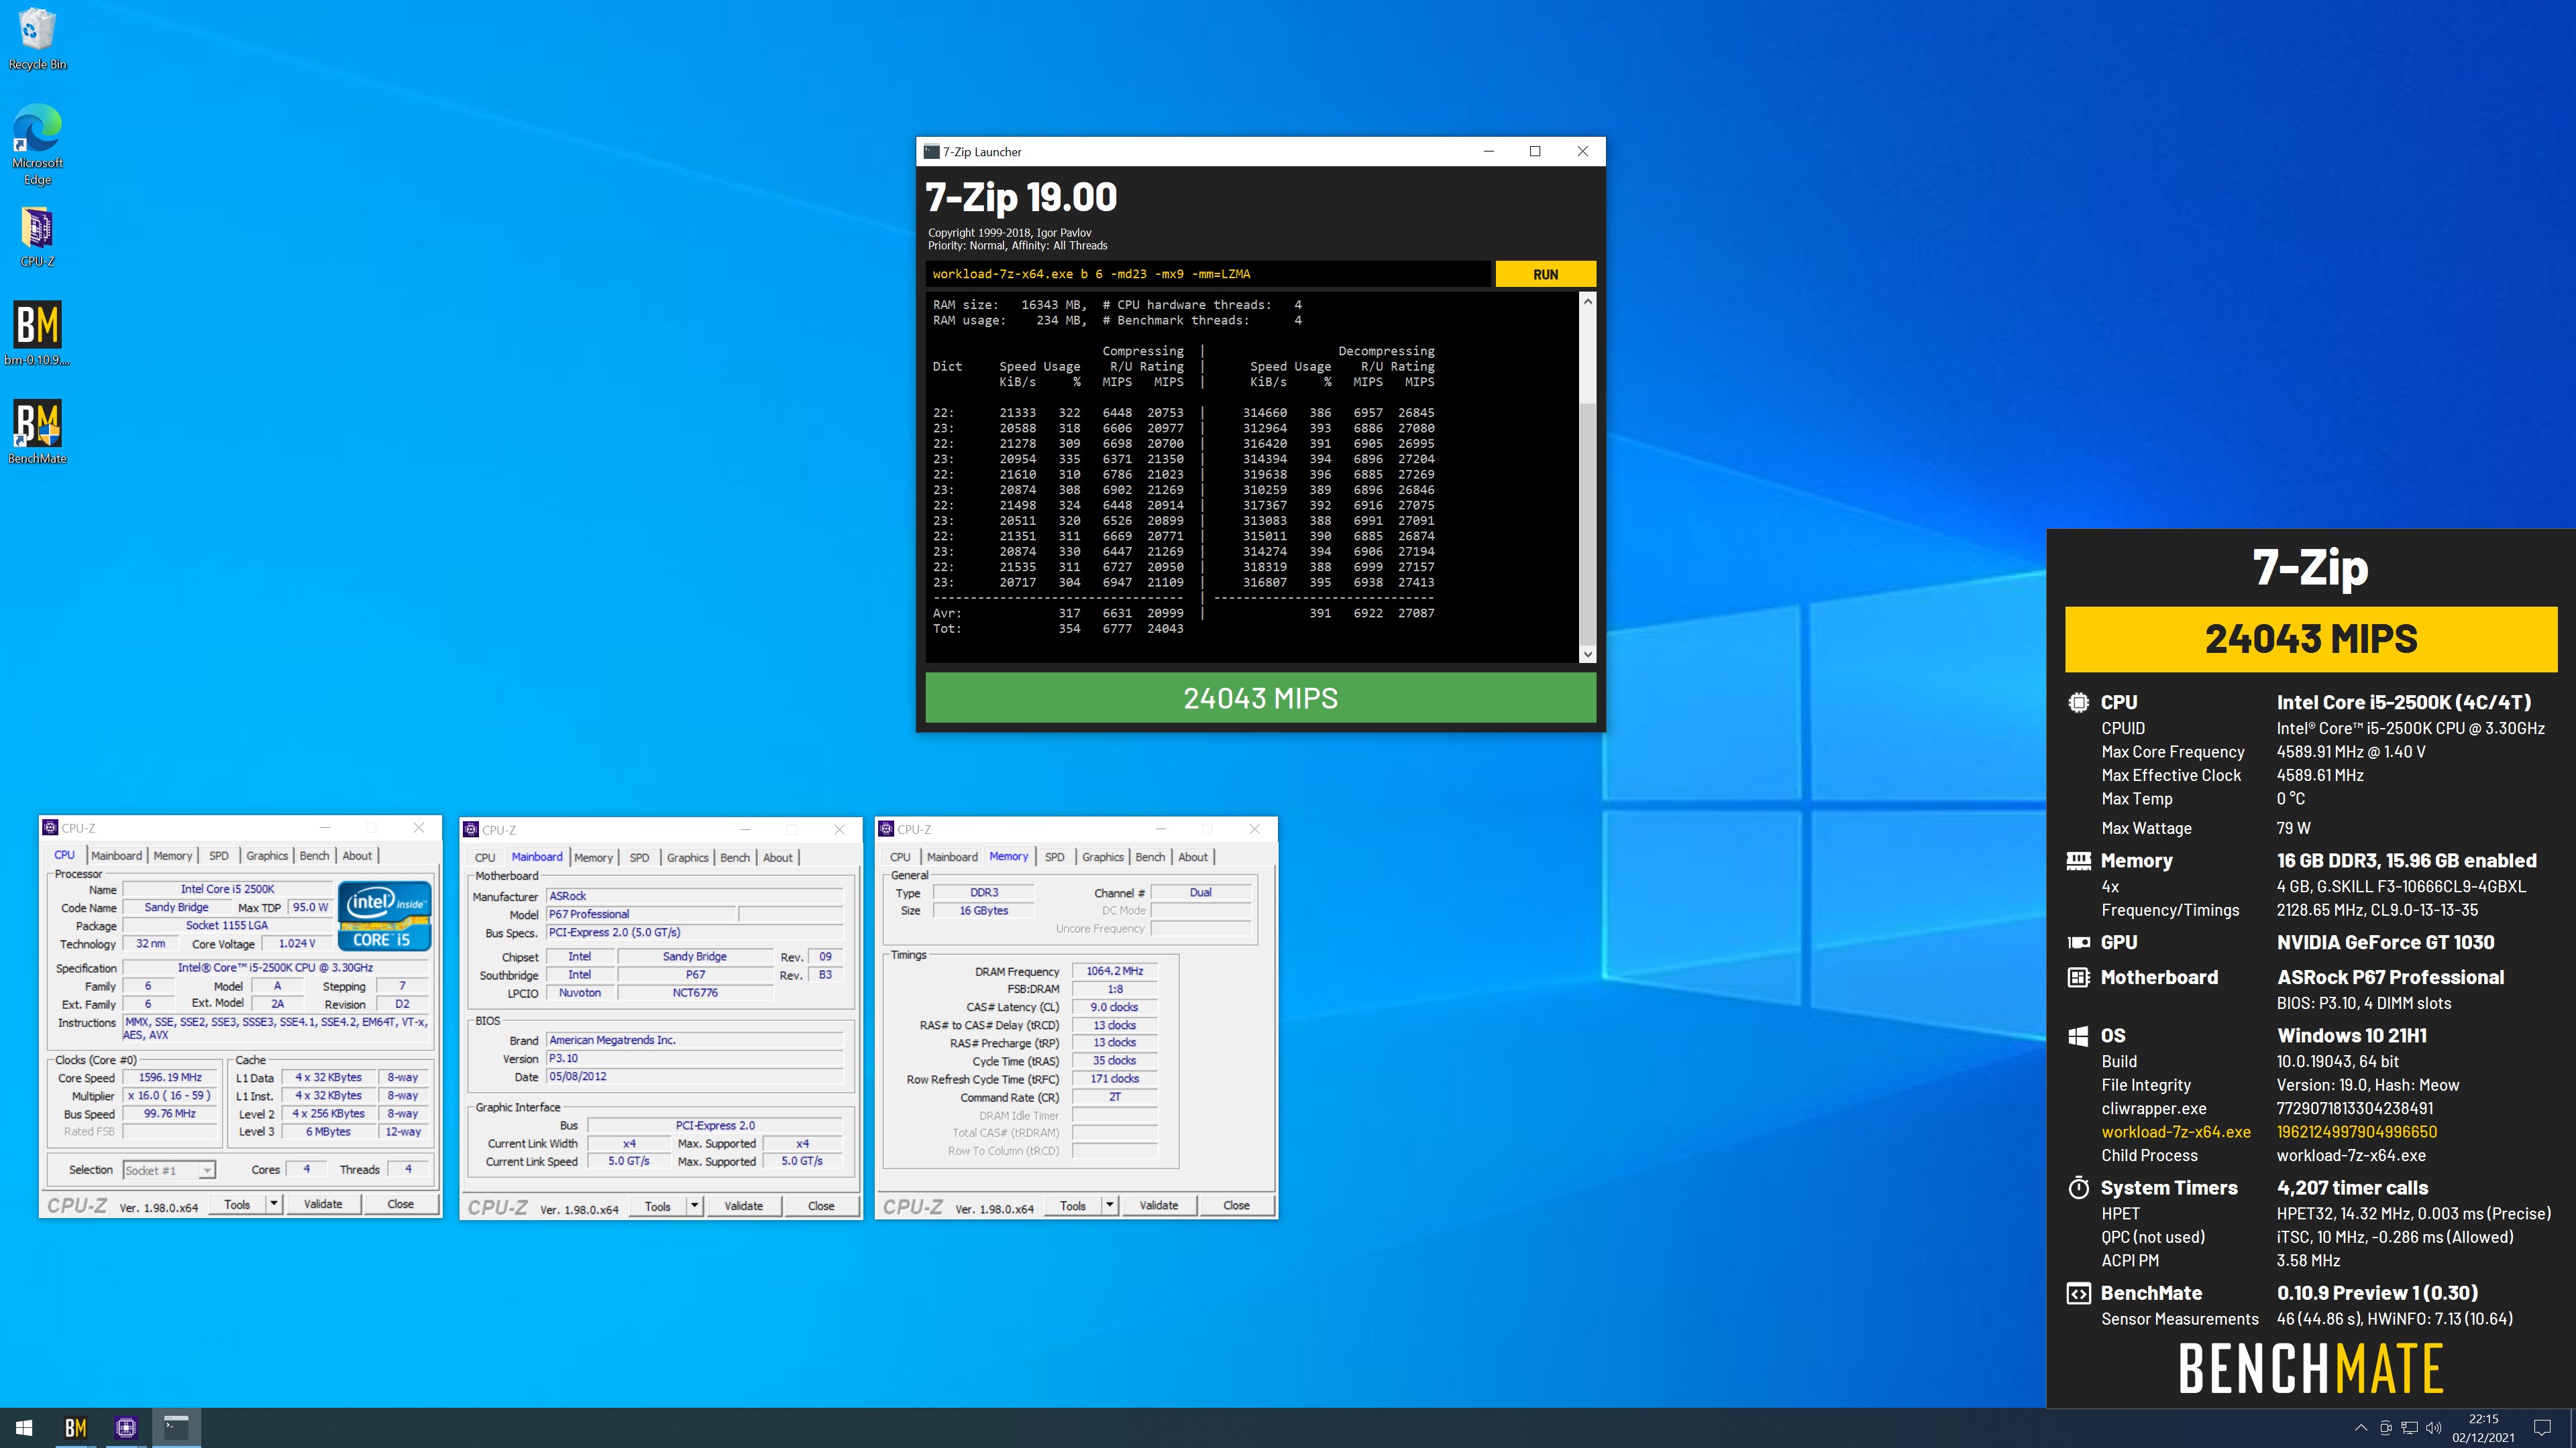The image size is (2576, 1448).
Task: Click Tools button in Memory window
Action: (1073, 1205)
